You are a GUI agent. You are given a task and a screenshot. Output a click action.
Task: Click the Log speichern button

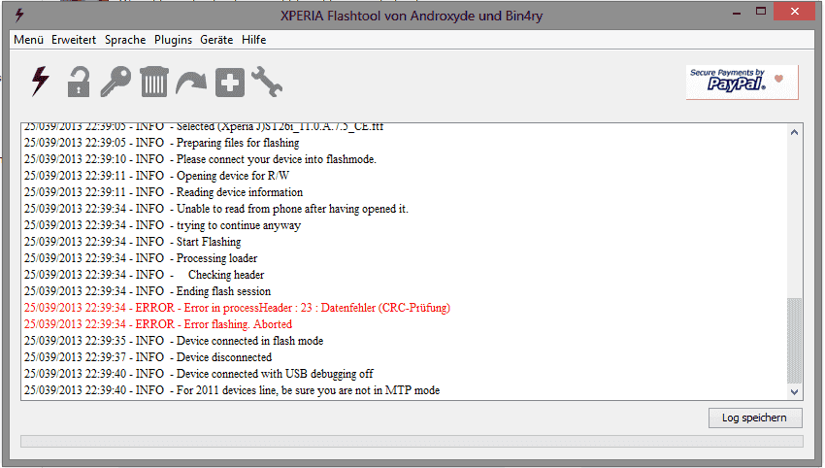(x=755, y=418)
